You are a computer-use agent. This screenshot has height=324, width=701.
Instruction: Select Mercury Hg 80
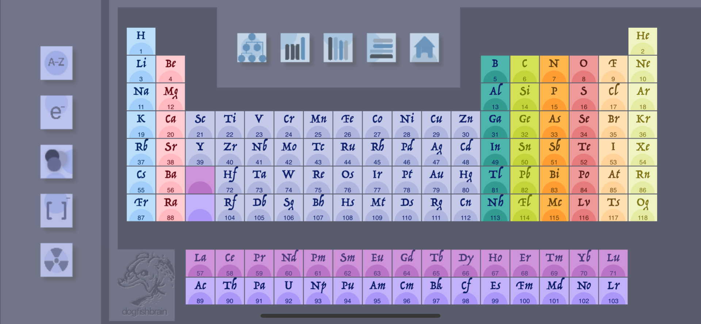point(466,180)
